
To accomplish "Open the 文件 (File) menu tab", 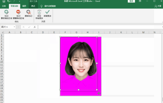I will (4, 6).
